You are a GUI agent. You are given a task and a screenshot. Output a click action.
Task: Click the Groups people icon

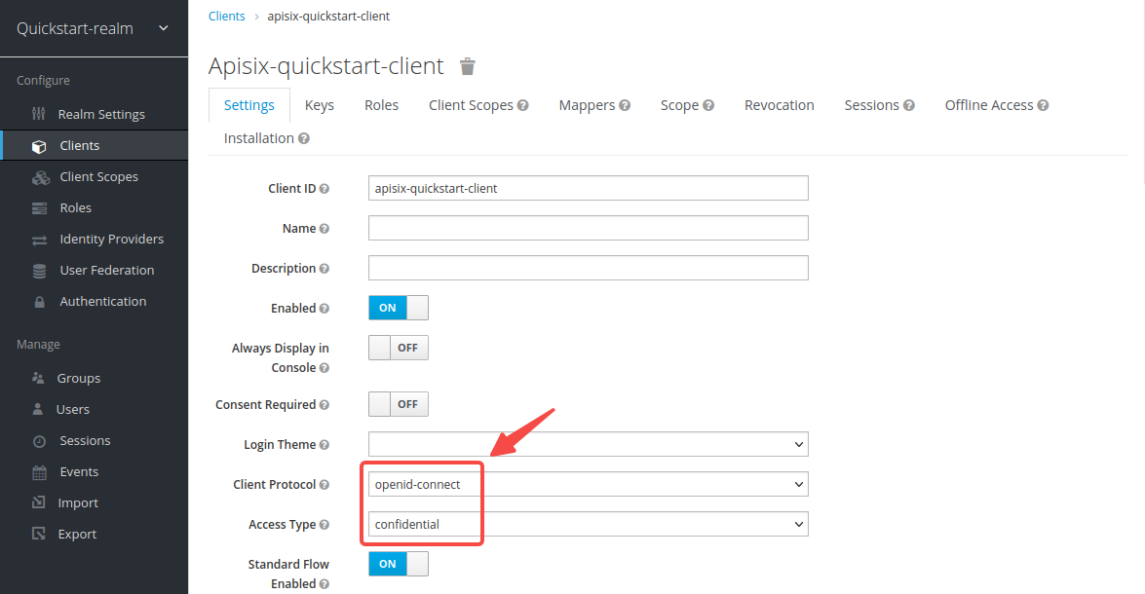pos(38,378)
